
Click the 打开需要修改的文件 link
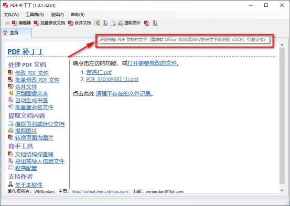tap(152, 63)
